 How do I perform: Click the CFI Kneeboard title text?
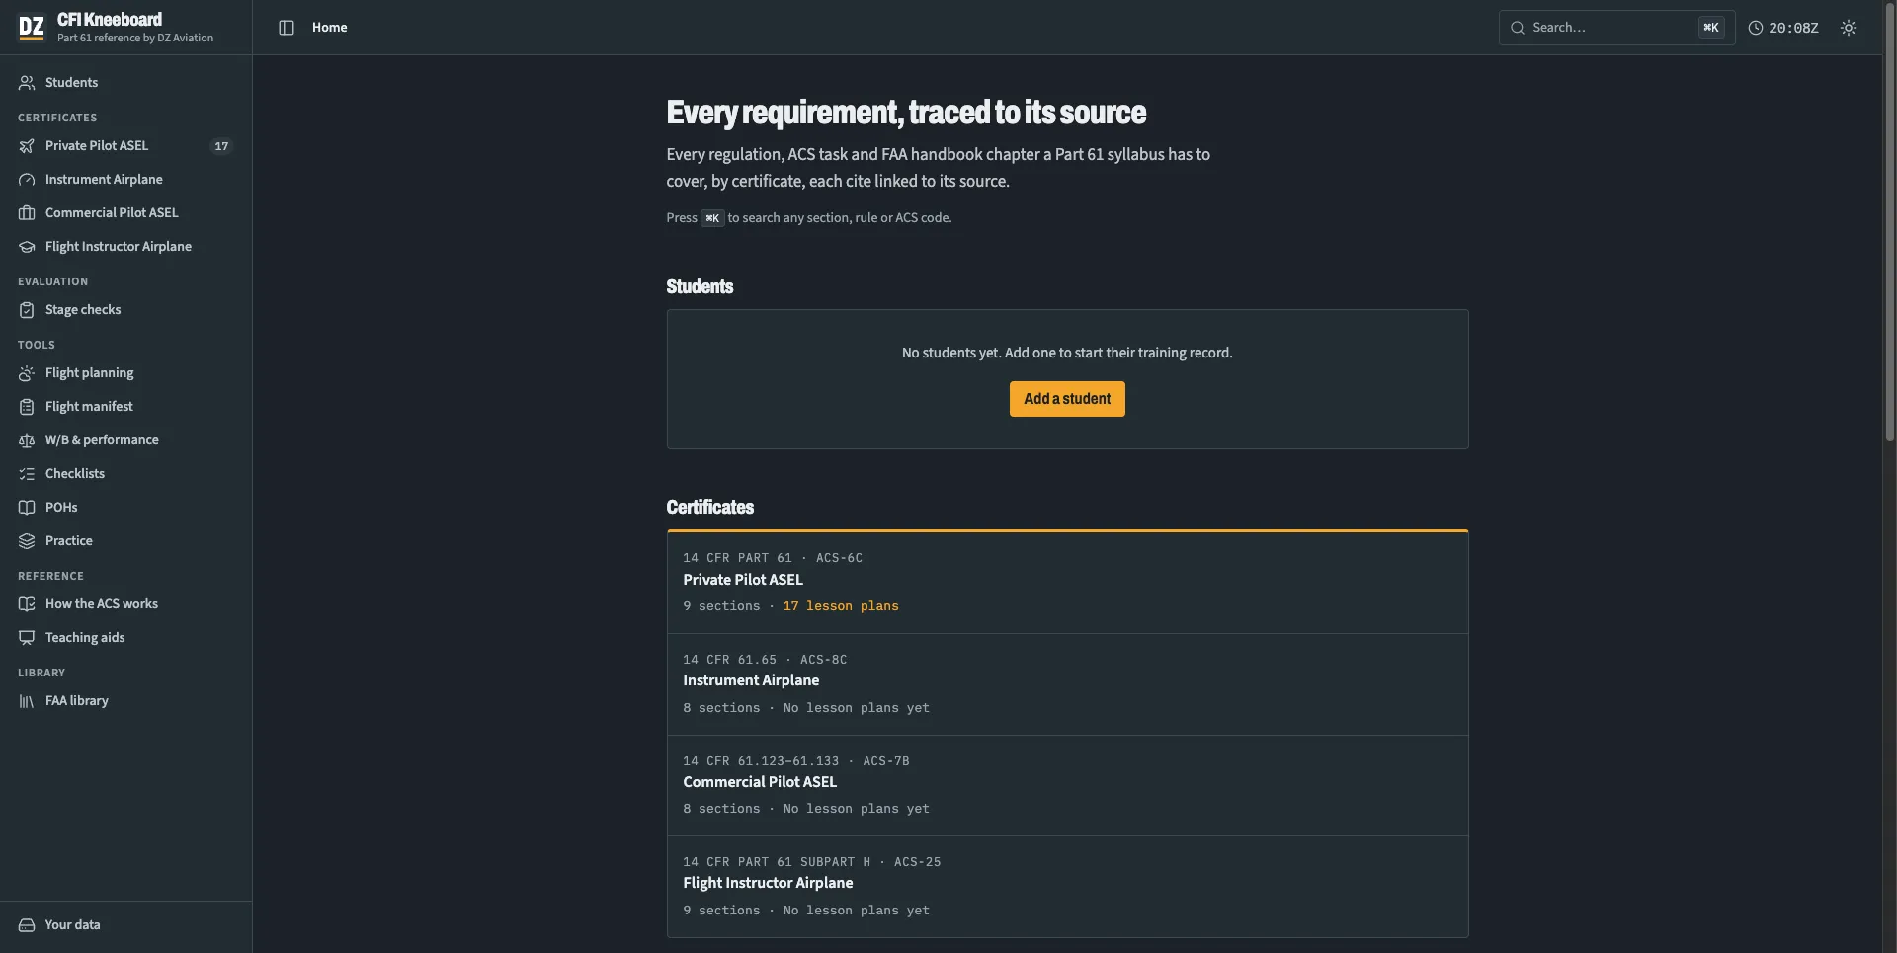point(110,20)
